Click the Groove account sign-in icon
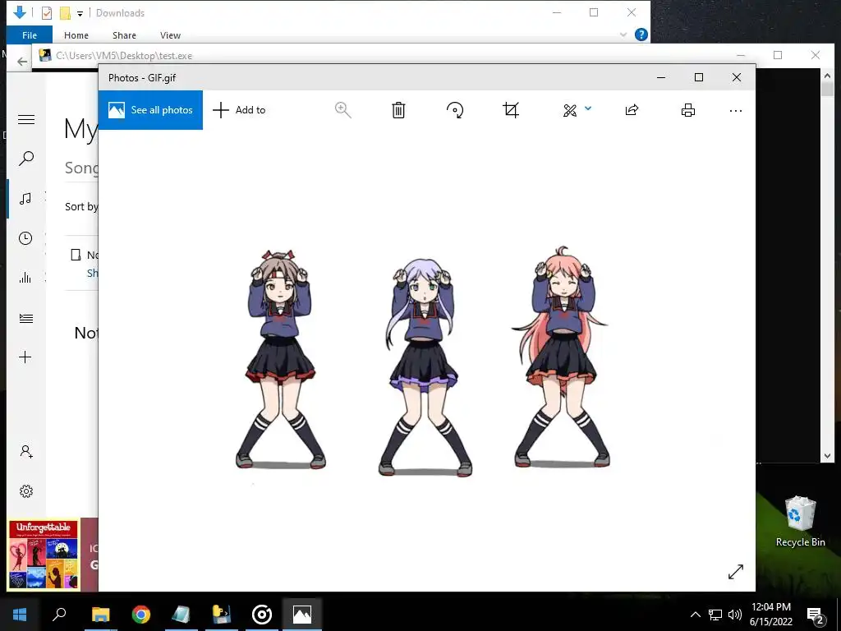 pos(26,452)
